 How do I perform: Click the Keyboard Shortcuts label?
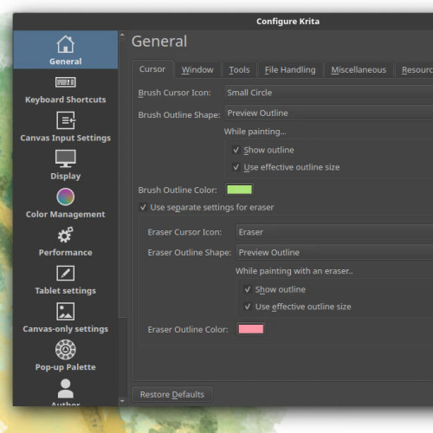[66, 100]
